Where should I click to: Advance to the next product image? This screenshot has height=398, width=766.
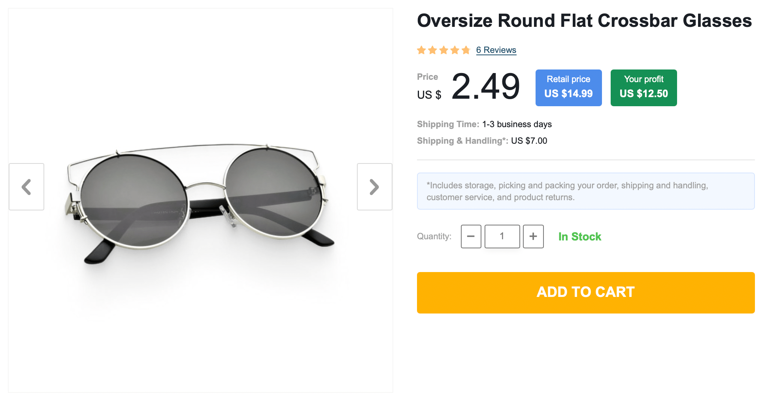point(374,187)
